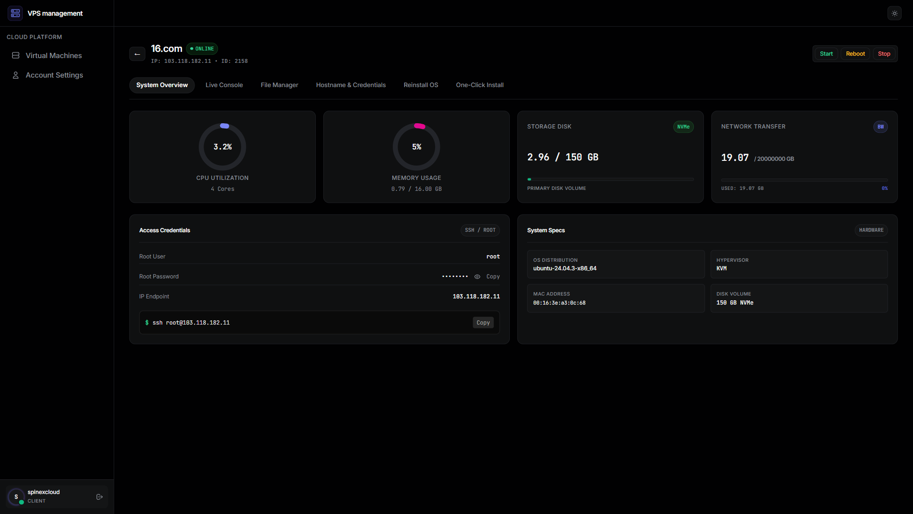Open the File Manager tab

click(280, 85)
